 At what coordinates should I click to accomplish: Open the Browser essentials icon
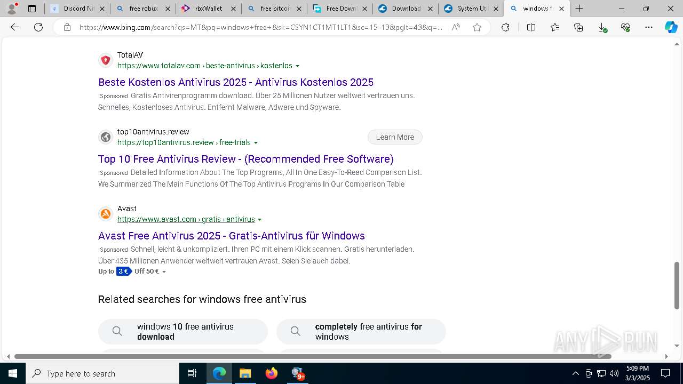click(625, 27)
